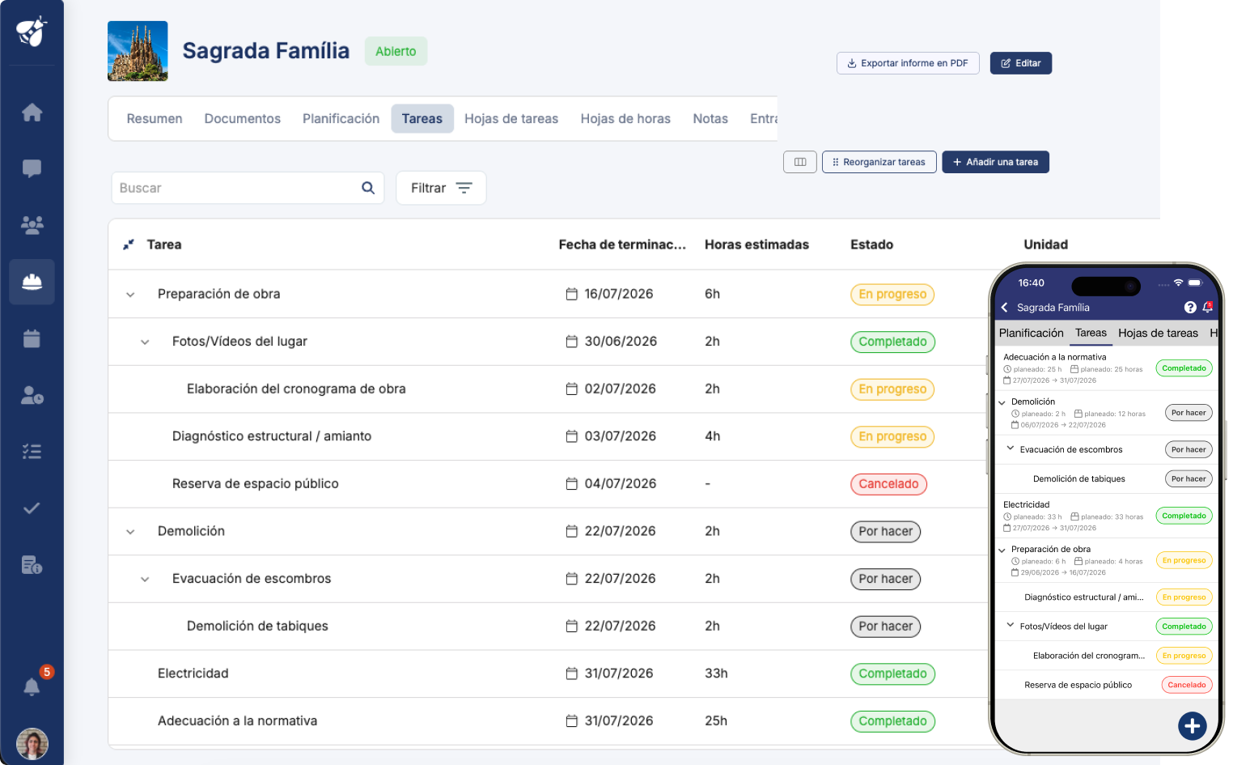Viewport: 1250px width, 765px height.
Task: Tap Hojas de tareas tab on phone
Action: 1158,333
